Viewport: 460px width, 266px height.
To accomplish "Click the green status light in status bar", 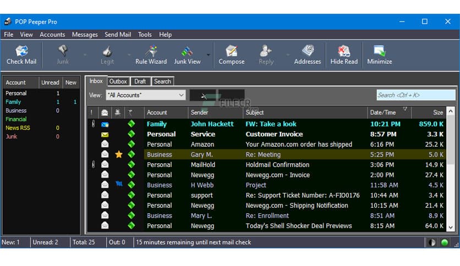I will coord(445,242).
